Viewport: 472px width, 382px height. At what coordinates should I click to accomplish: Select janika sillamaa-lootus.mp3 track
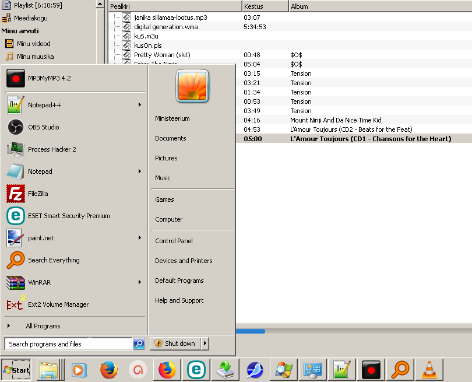[x=171, y=17]
